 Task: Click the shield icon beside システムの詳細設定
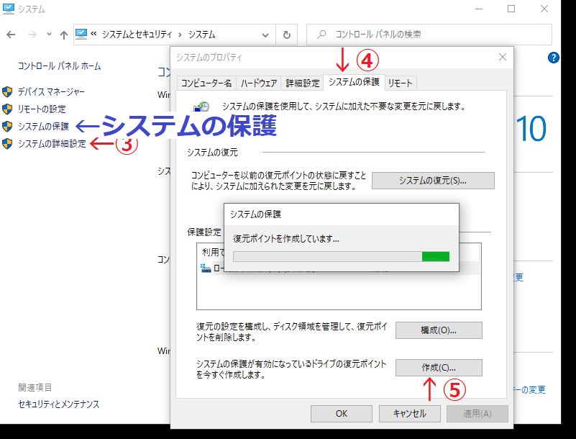[7, 144]
